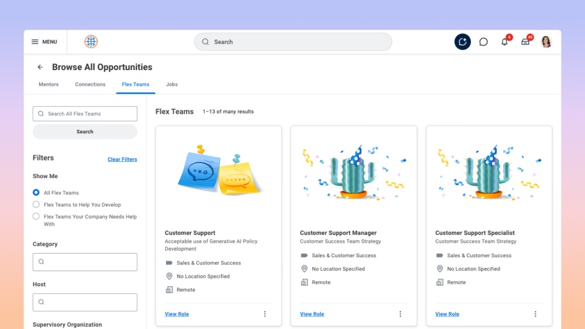Open more options on Customer Support Manager card
The image size is (585, 329).
pyautogui.click(x=400, y=314)
